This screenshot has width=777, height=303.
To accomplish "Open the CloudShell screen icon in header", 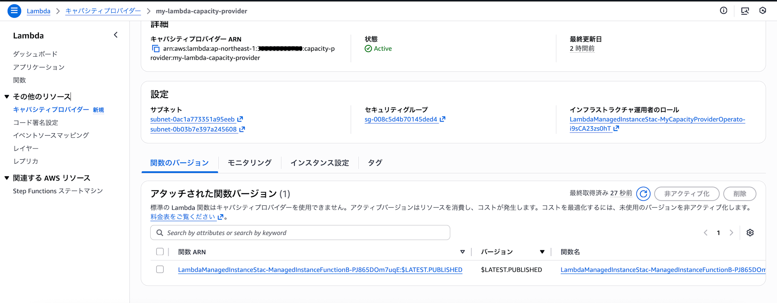I will 745,11.
